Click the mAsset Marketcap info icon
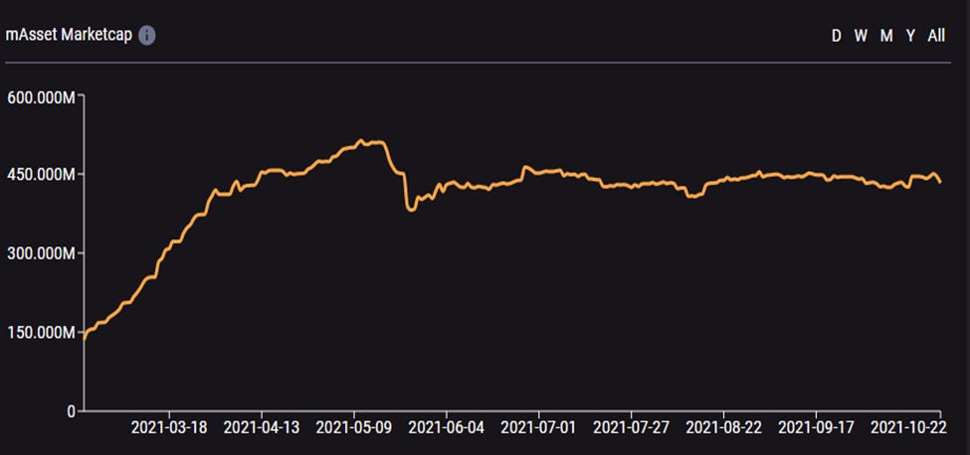The image size is (970, 455). click(146, 36)
